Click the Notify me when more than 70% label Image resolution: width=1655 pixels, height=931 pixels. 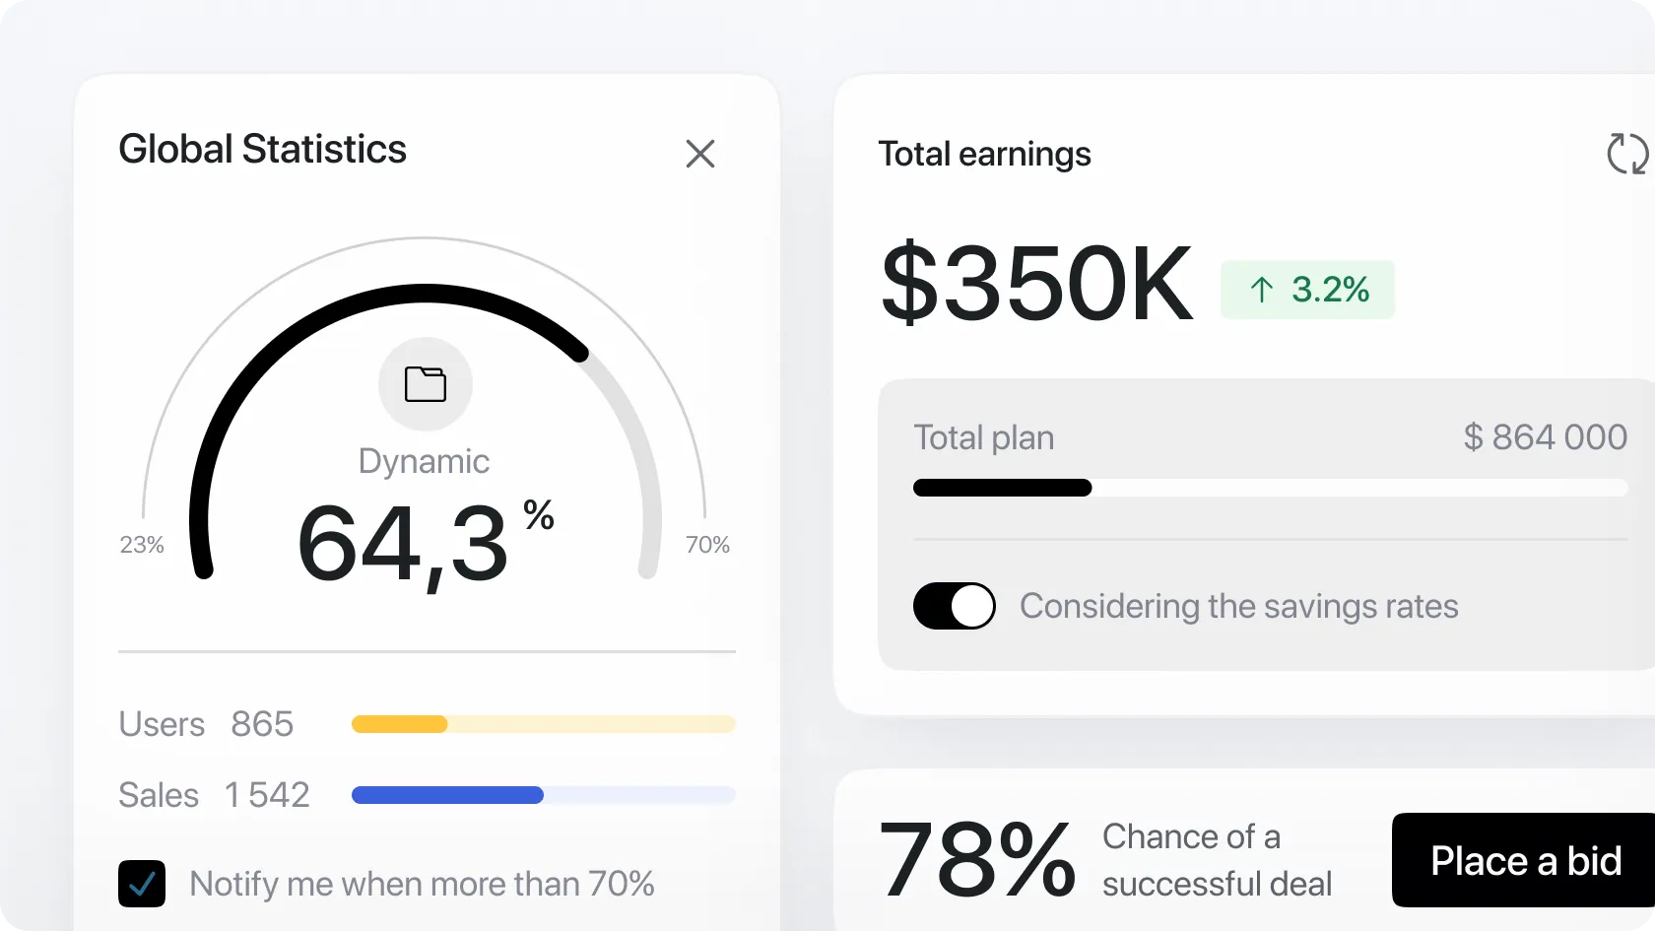tap(422, 884)
